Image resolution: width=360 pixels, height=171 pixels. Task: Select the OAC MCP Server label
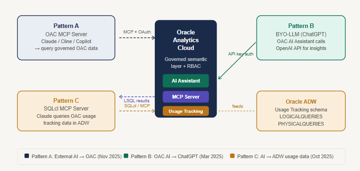tap(66, 34)
